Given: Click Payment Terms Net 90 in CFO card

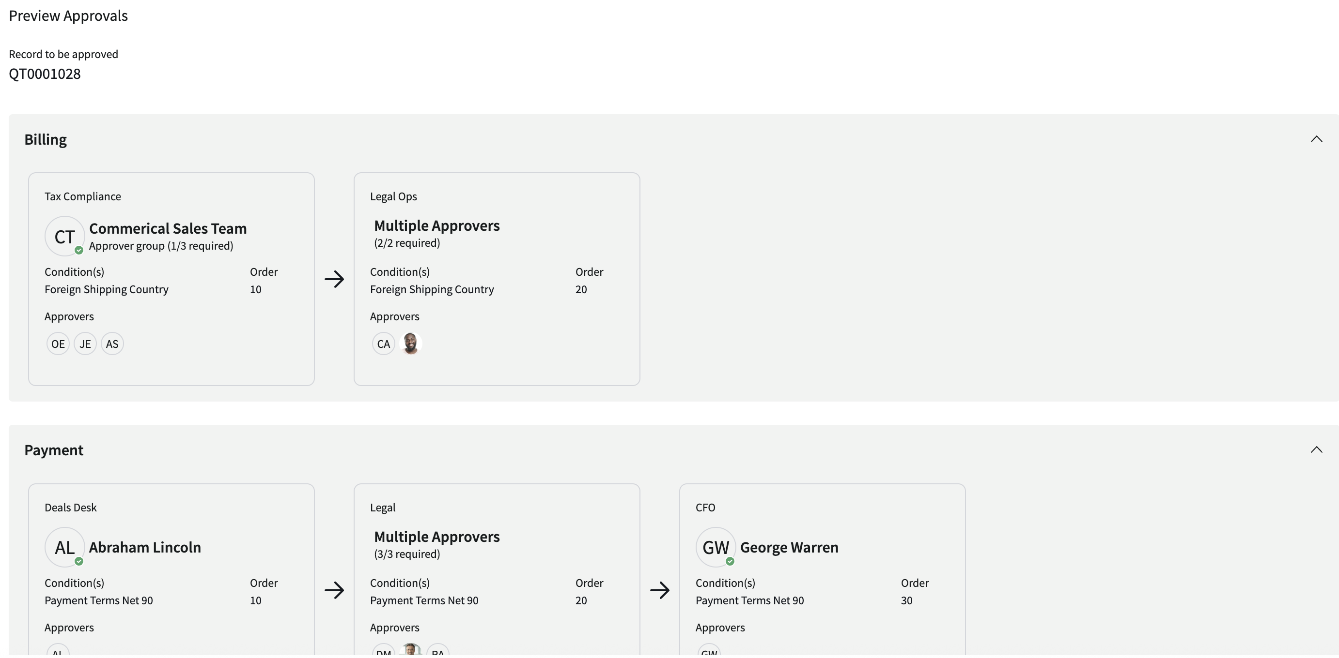Looking at the screenshot, I should pos(749,600).
